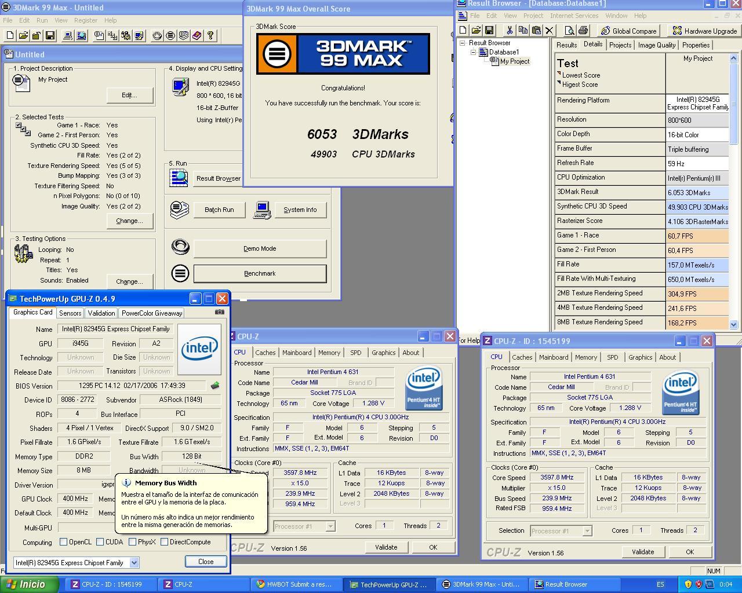742x593 pixels.
Task: Open PowerColor Giveaway tab in GPU-Z
Action: pyautogui.click(x=152, y=313)
